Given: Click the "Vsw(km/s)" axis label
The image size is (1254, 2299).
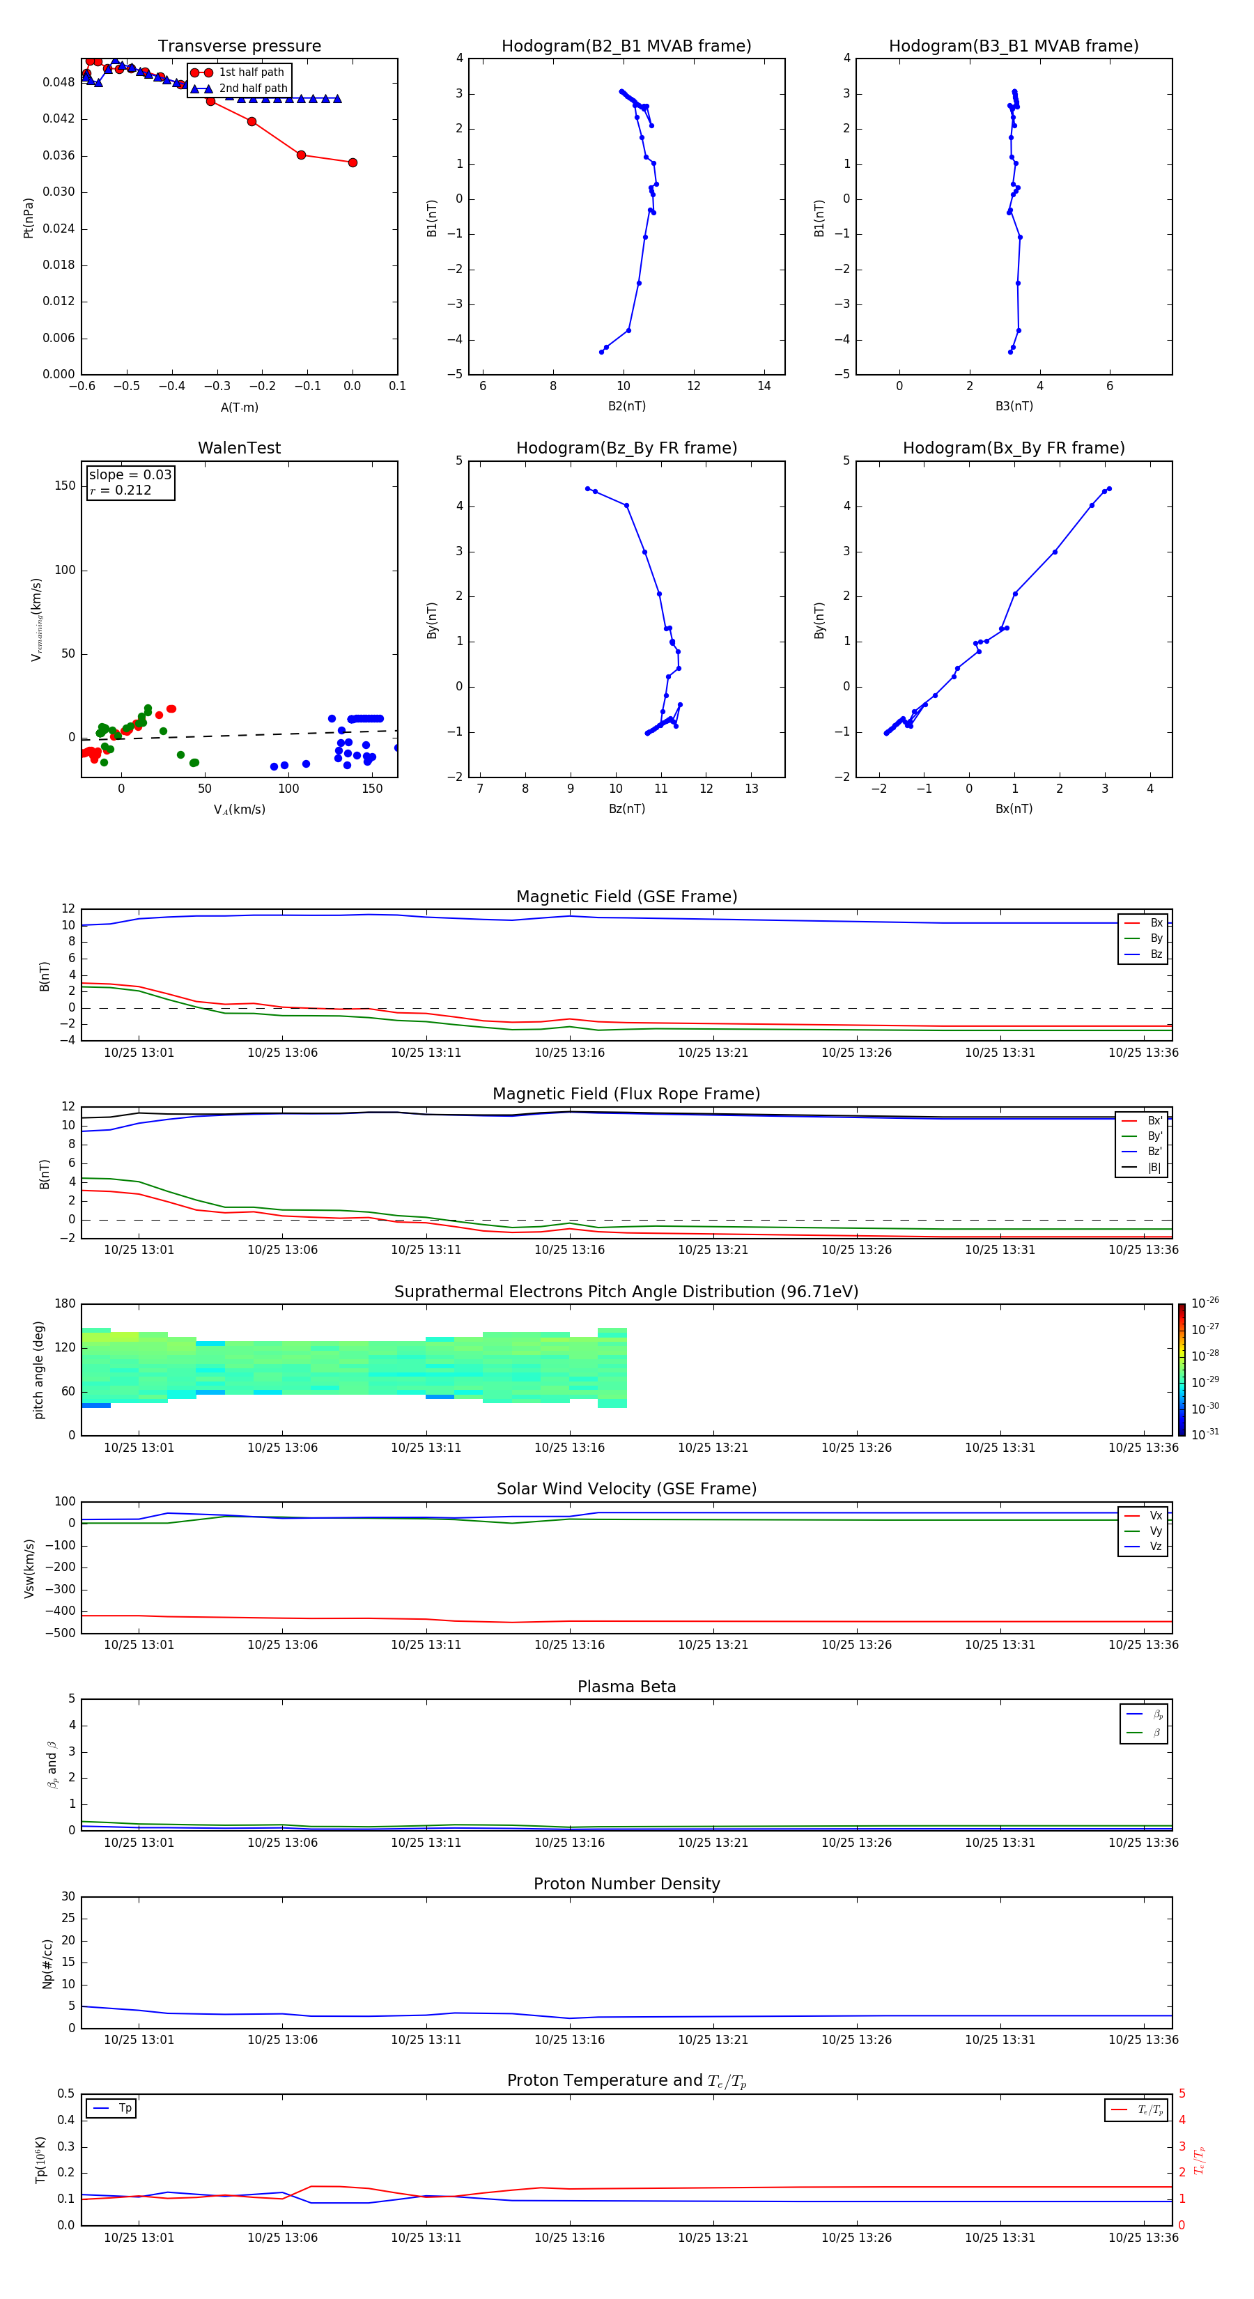Looking at the screenshot, I should click(29, 1568).
